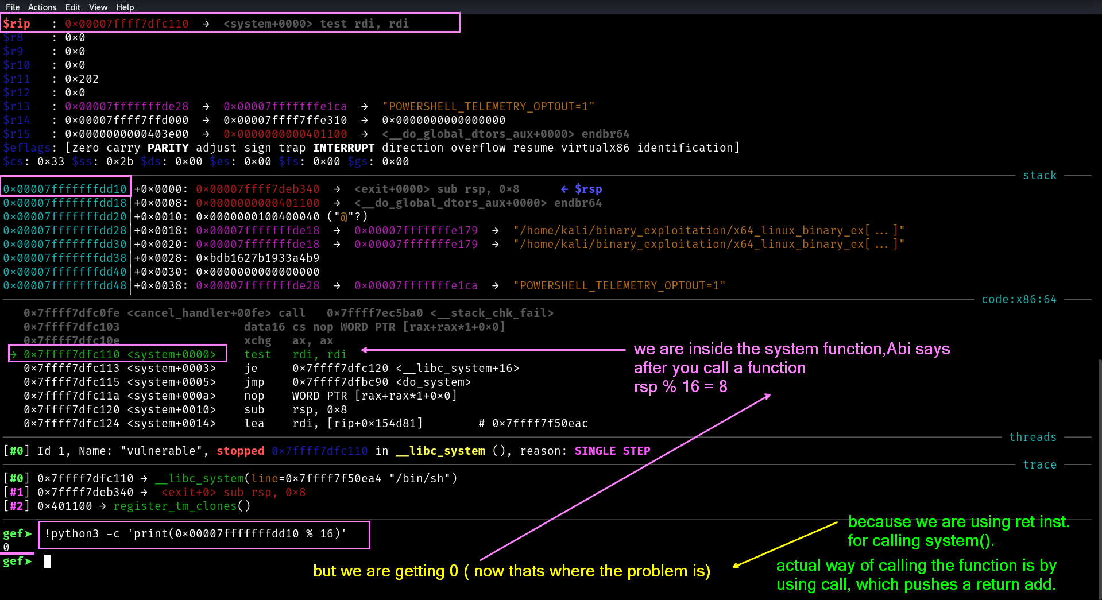Open the Help menu
Image resolution: width=1102 pixels, height=600 pixels.
coord(125,7)
